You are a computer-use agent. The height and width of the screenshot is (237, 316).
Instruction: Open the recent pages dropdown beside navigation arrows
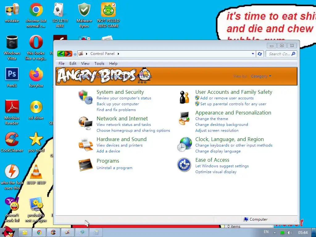coord(75,54)
